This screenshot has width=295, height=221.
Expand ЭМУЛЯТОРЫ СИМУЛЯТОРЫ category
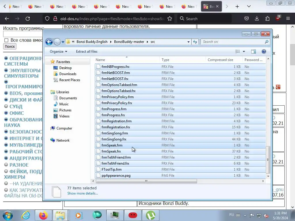coord(6,70)
